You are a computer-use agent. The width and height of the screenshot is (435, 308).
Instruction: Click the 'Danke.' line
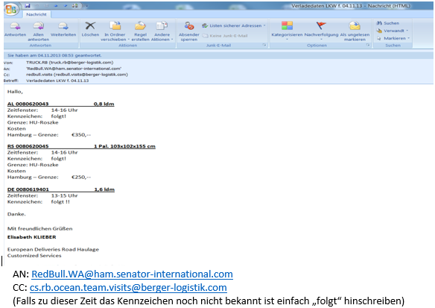[x=16, y=214]
